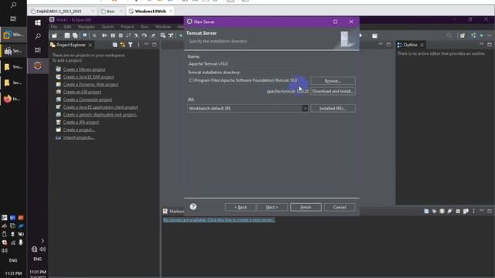Click the Step Into toolbar icon
Screen dimensions: 495x278
(136, 36)
